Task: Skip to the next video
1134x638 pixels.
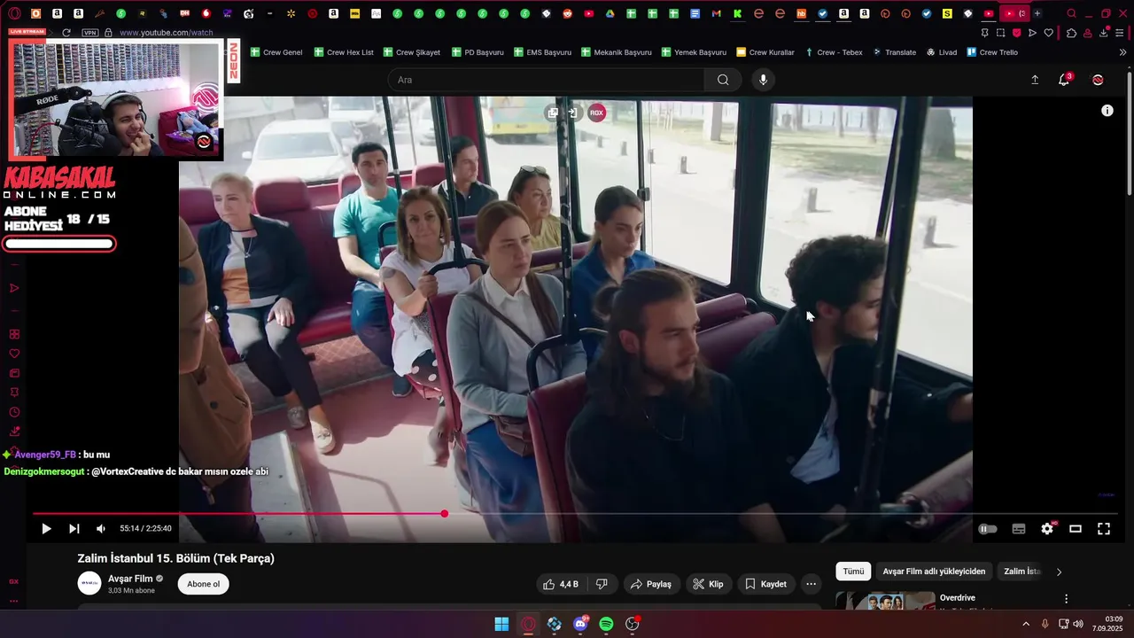Action: [74, 529]
